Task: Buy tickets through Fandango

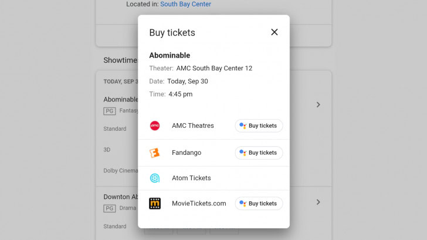Action: [259, 153]
